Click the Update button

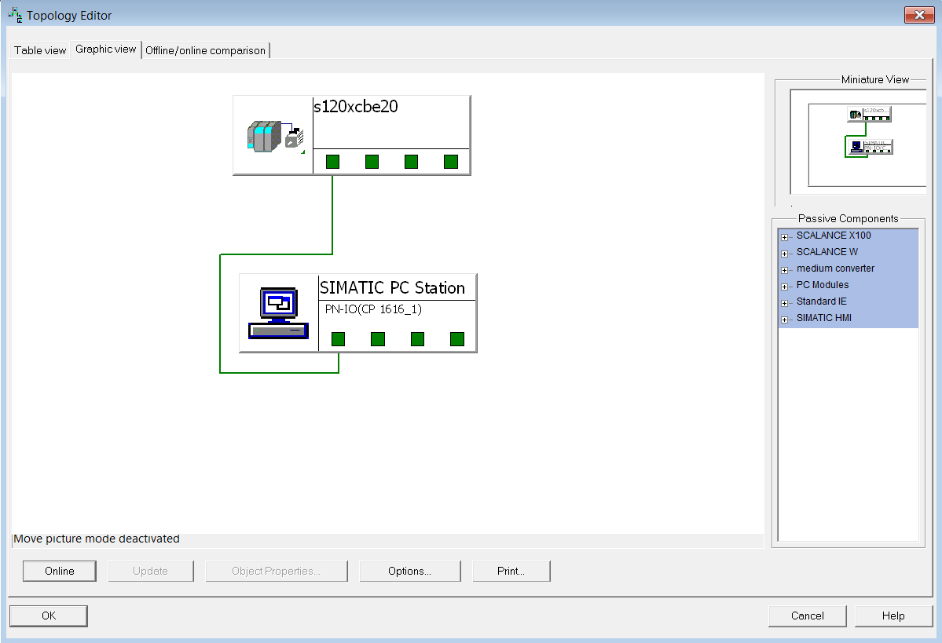[151, 571]
